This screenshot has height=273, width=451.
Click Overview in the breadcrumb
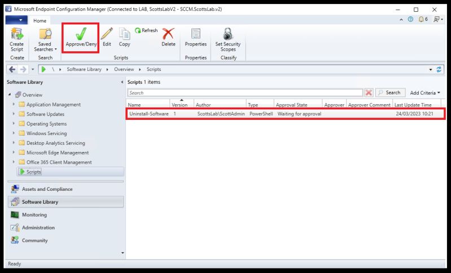tap(124, 69)
